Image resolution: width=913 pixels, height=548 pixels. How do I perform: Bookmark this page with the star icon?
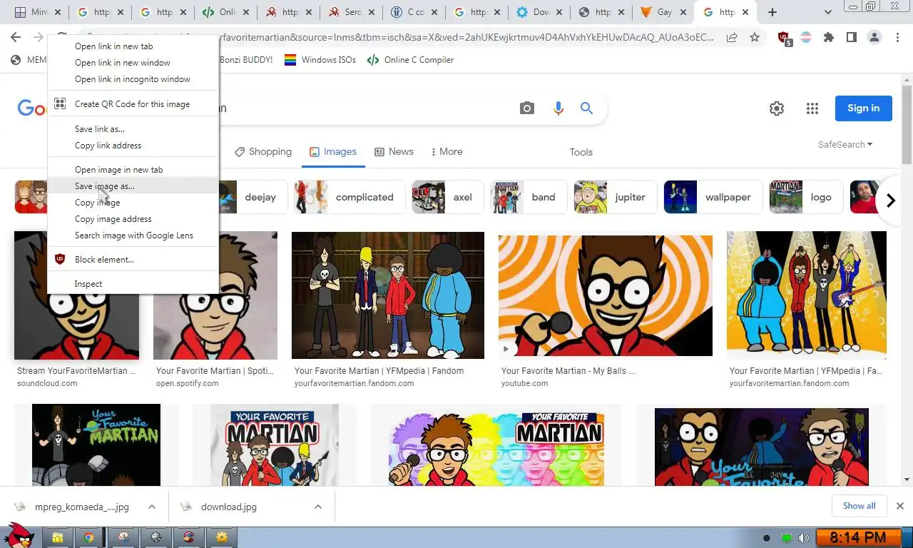tap(755, 38)
